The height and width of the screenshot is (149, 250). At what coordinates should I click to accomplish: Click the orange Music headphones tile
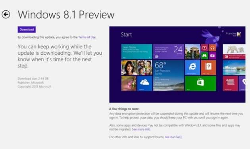(212, 48)
